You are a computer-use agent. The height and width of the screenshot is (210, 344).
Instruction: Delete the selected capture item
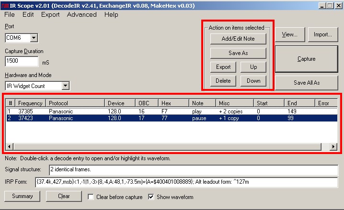(x=223, y=81)
